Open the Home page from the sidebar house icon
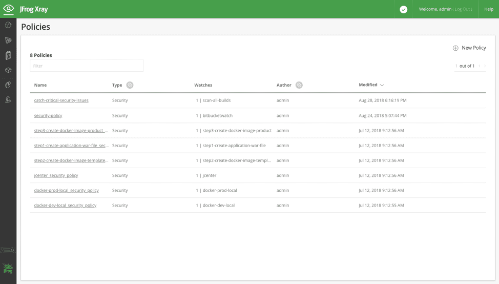Viewport: 499px width, 284px height. [x=8, y=25]
